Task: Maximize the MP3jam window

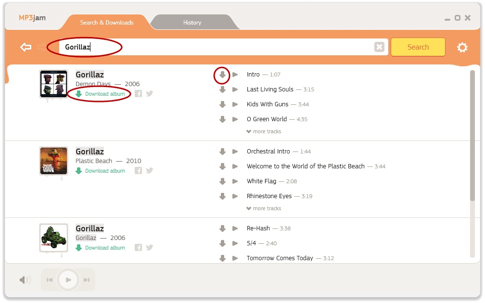Action: pos(458,18)
